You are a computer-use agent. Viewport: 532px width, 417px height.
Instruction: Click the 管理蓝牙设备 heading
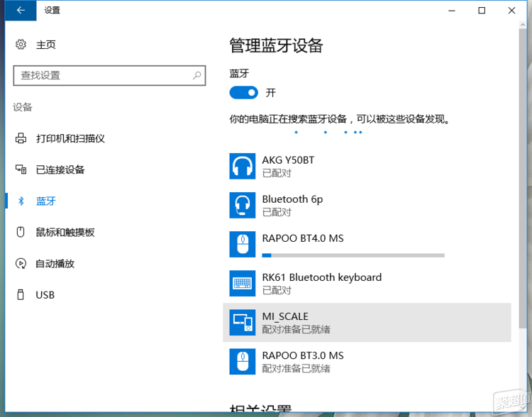click(276, 45)
